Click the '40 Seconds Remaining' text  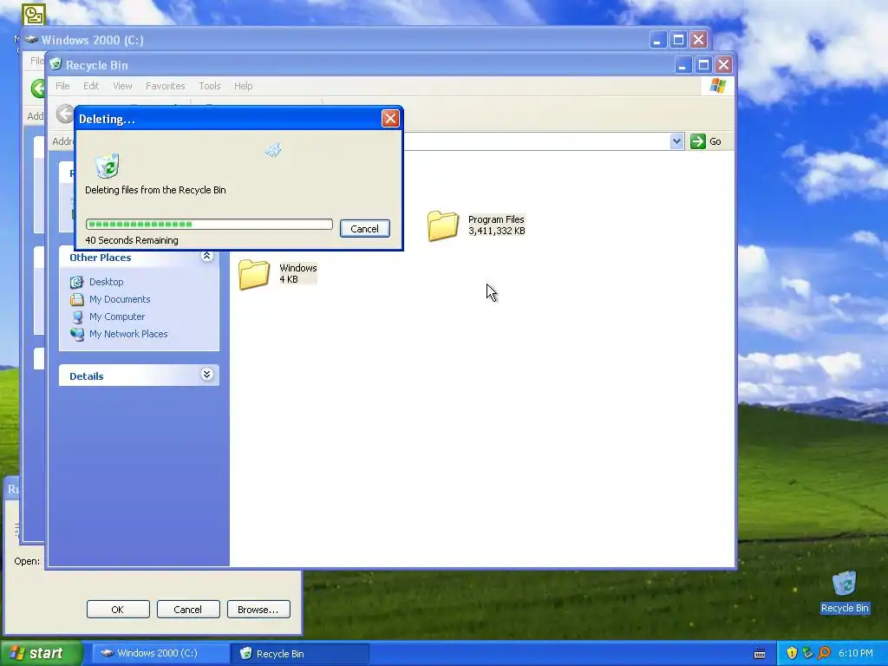click(x=132, y=240)
